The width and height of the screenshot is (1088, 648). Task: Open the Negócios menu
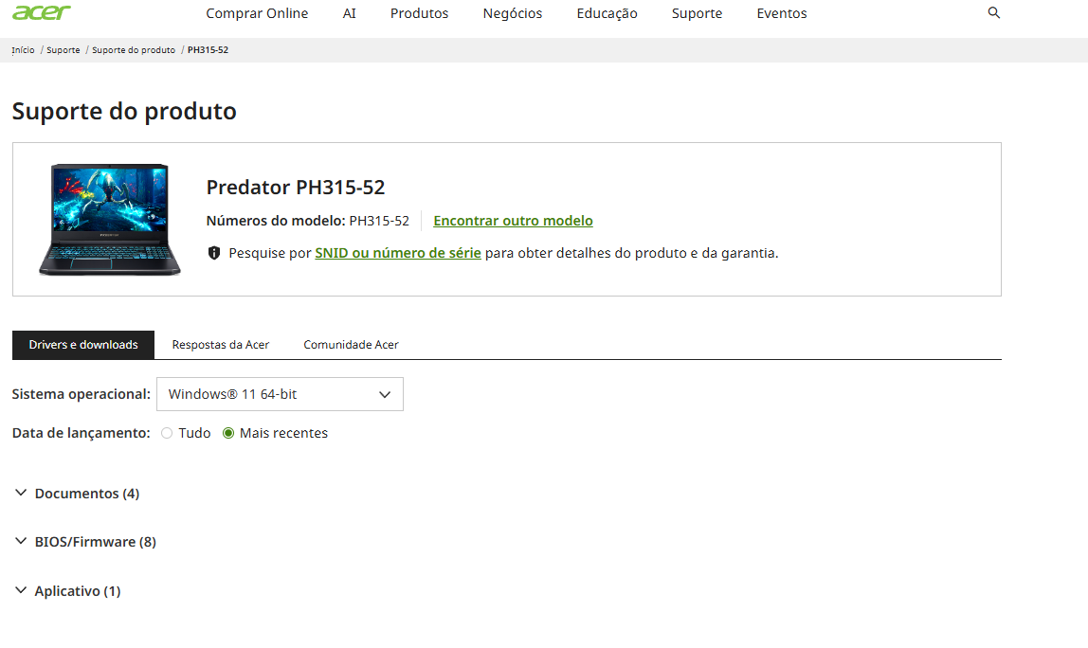pos(512,13)
